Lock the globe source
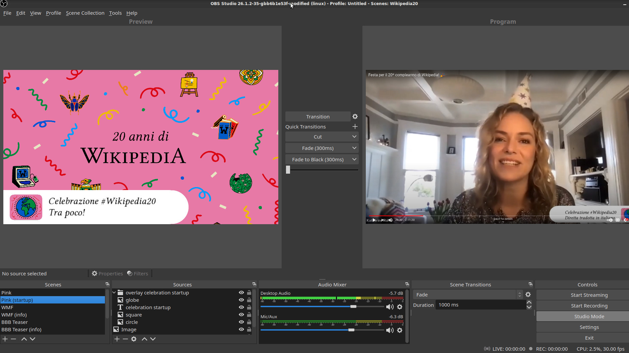 pos(249,300)
